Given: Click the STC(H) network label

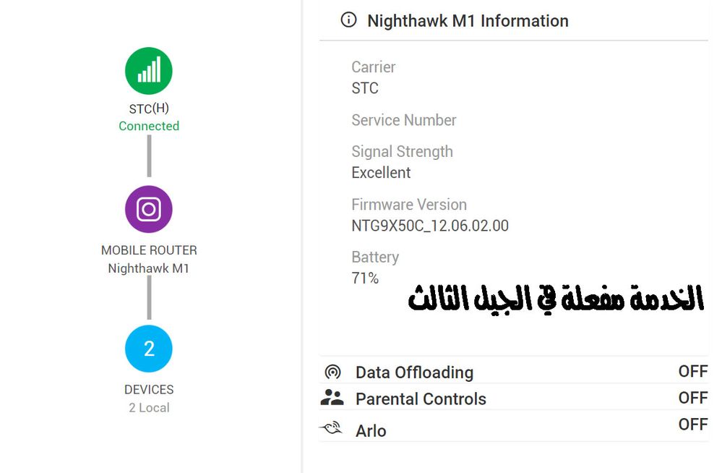Looking at the screenshot, I should pos(149,108).
